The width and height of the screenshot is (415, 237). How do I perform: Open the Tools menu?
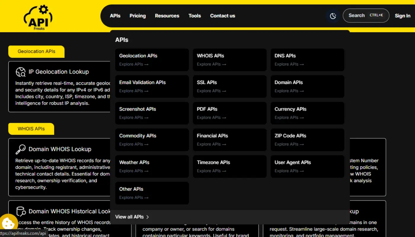pos(195,16)
